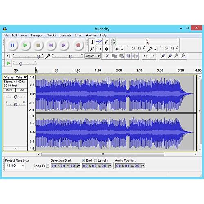Open the Help menu
The width and height of the screenshot is (204, 204).
[x=103, y=35]
